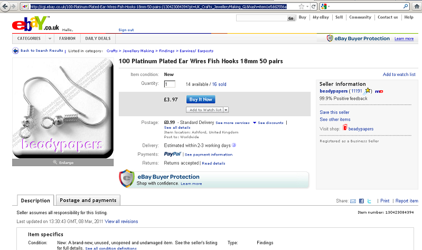Click the seller's 'me' page icon
This screenshot has width=422, height=250.
point(379,91)
